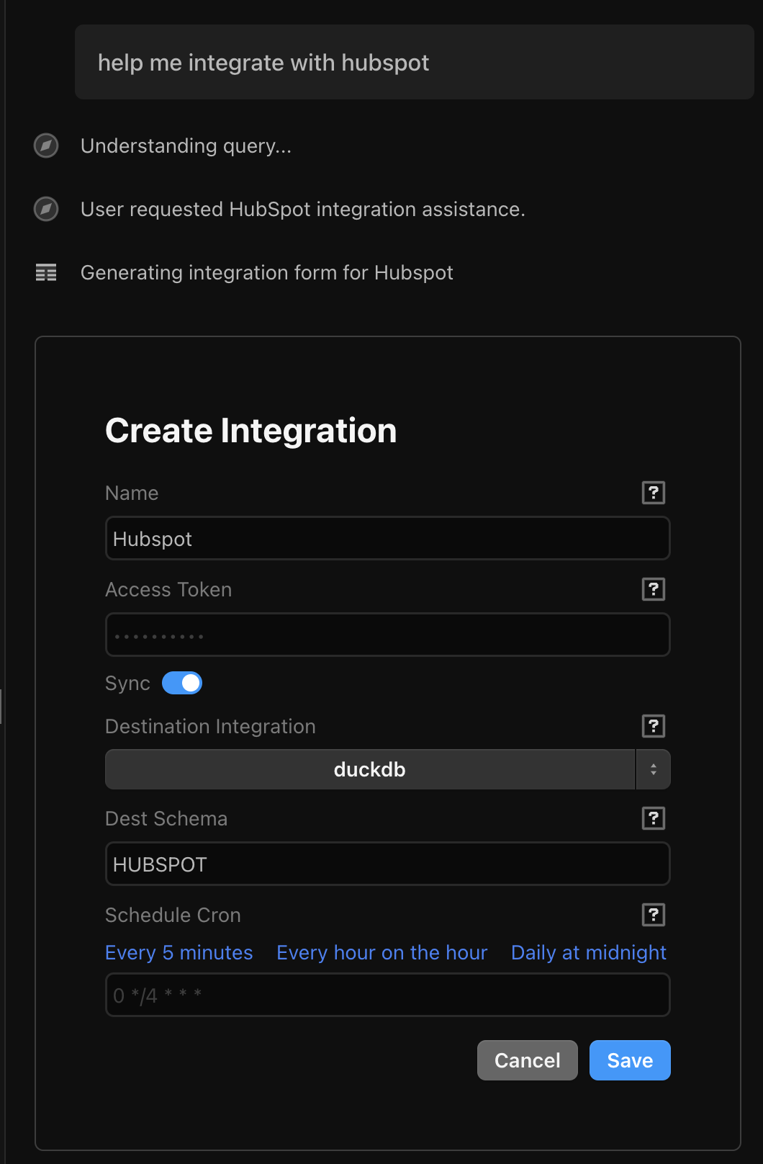763x1164 pixels.
Task: Click the 'Understanding query...' status line
Action: click(186, 145)
